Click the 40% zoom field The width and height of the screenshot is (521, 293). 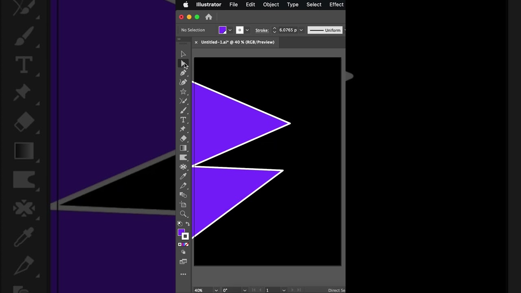click(203, 290)
